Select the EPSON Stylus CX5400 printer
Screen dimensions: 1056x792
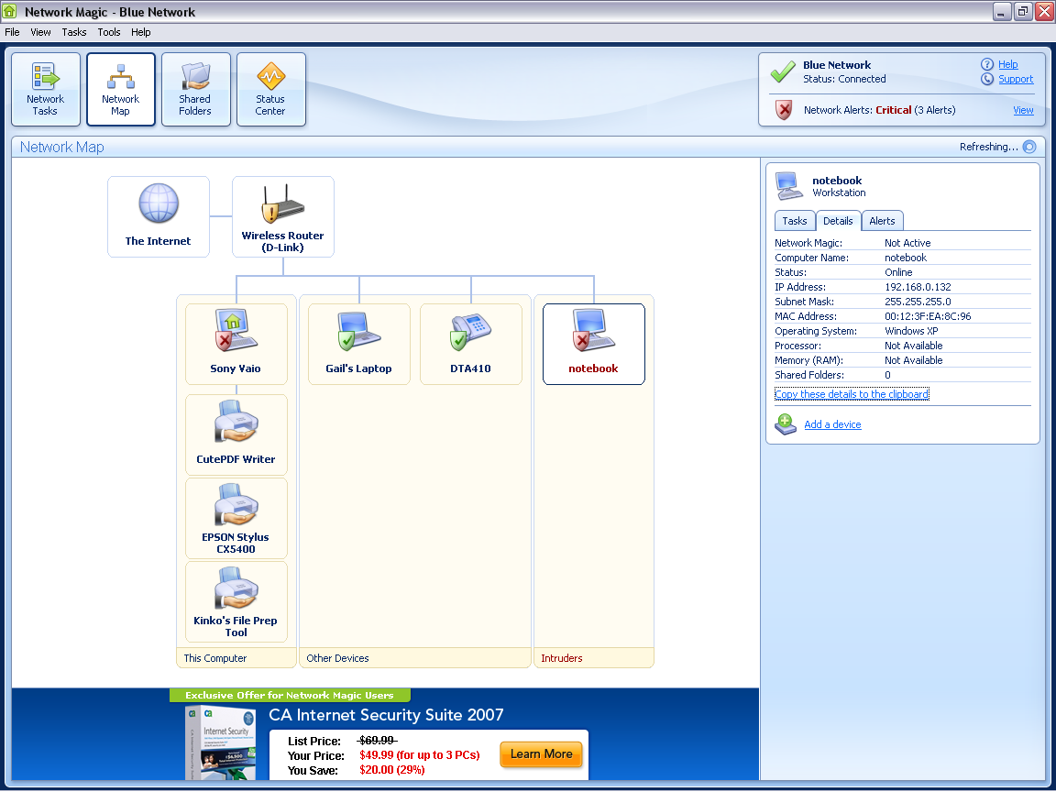236,519
